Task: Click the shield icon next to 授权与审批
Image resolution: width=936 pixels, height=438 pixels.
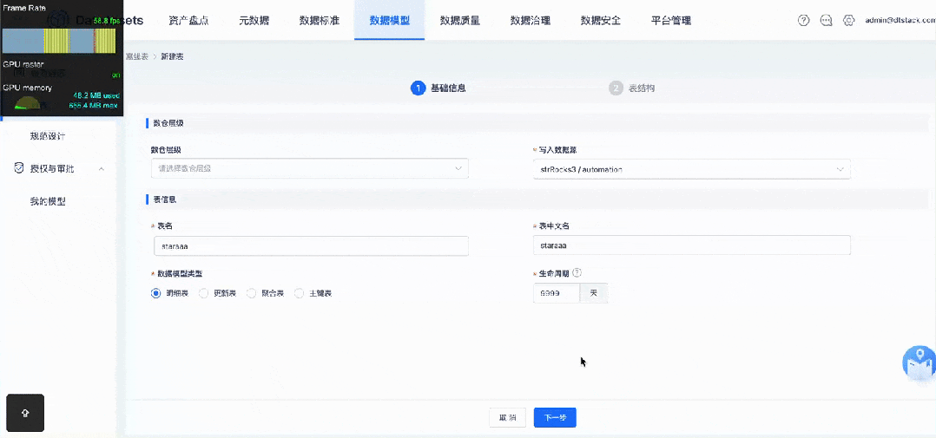Action: click(19, 168)
